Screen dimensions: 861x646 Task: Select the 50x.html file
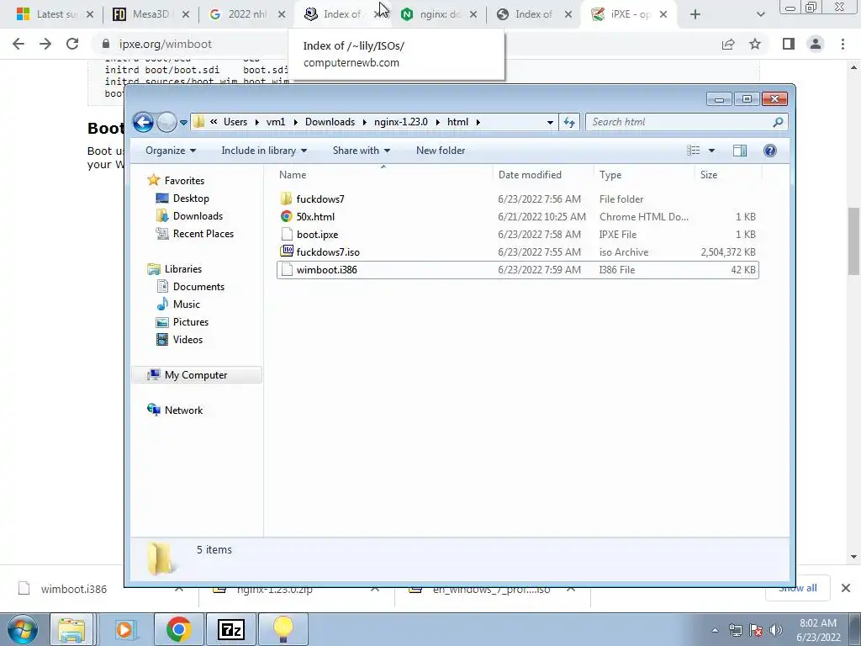[x=517, y=216]
